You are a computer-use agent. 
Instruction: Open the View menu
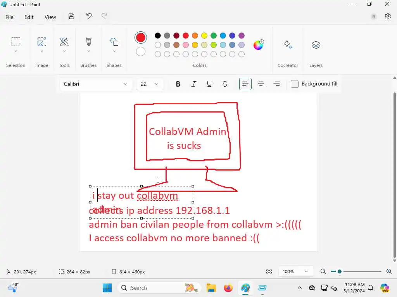tap(50, 17)
